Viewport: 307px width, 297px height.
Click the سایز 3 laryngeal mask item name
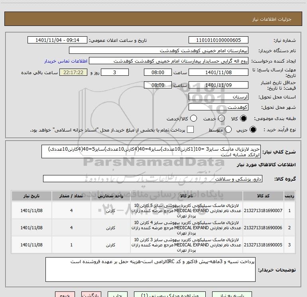187,245
